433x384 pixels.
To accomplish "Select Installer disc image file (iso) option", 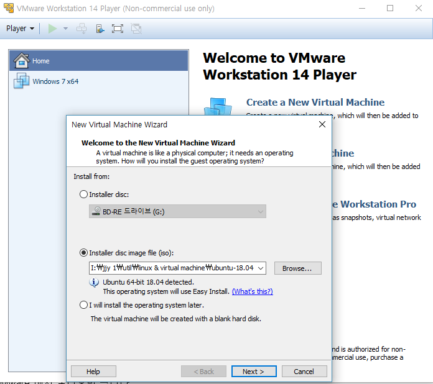I will point(83,253).
